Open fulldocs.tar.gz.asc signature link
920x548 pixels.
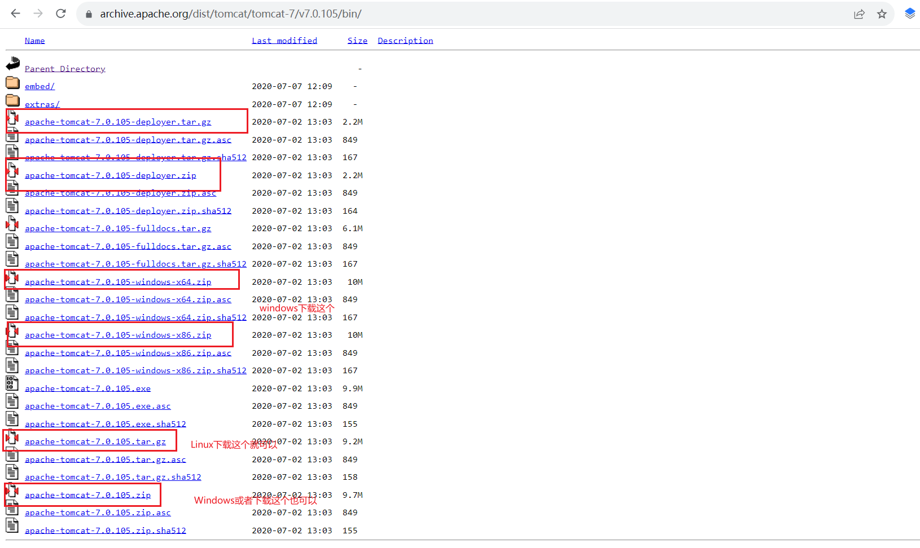[128, 246]
